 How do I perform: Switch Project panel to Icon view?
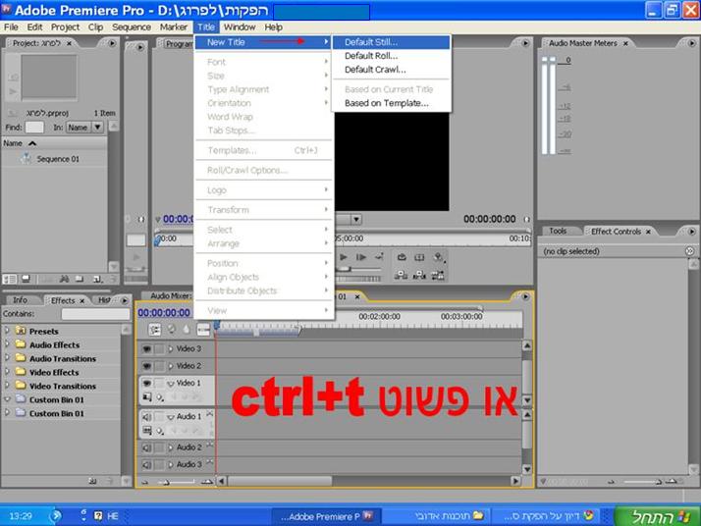click(x=26, y=279)
